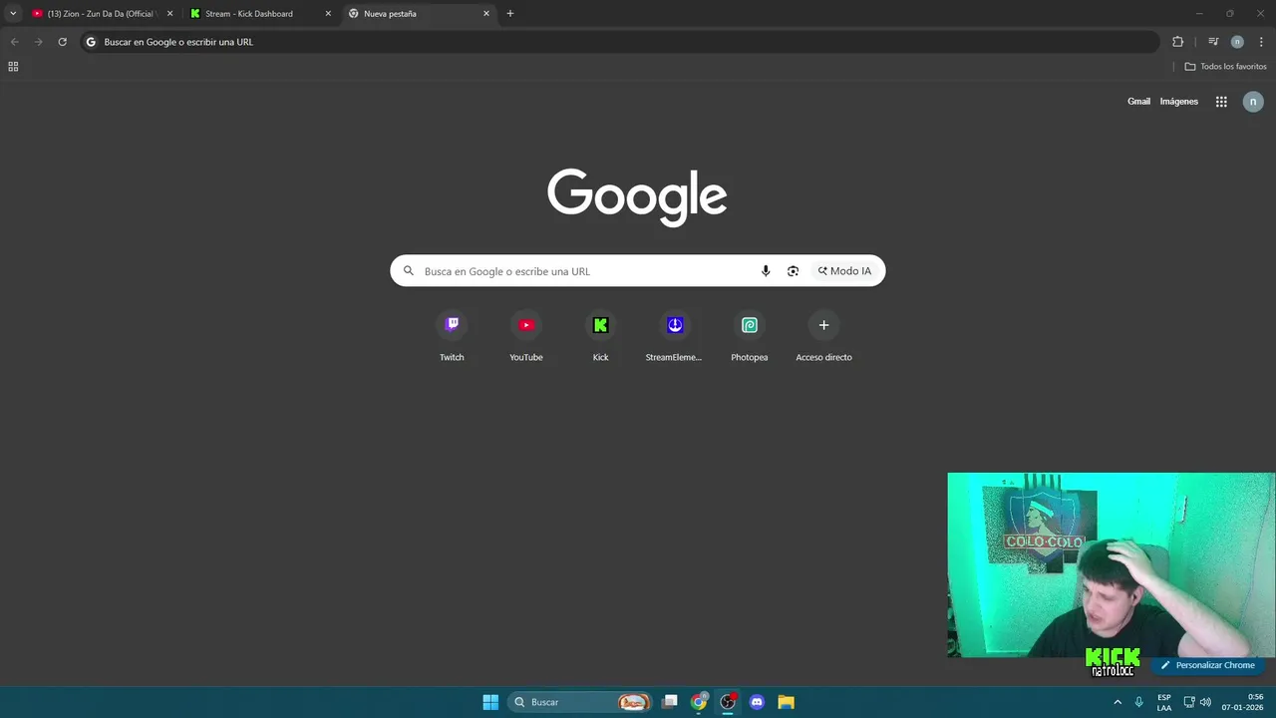This screenshot has width=1276, height=718.
Task: Search by image with Google Lens icon
Action: (793, 271)
